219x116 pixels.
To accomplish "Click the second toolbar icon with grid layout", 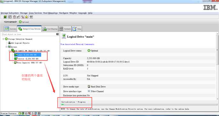I will pos(10,17).
